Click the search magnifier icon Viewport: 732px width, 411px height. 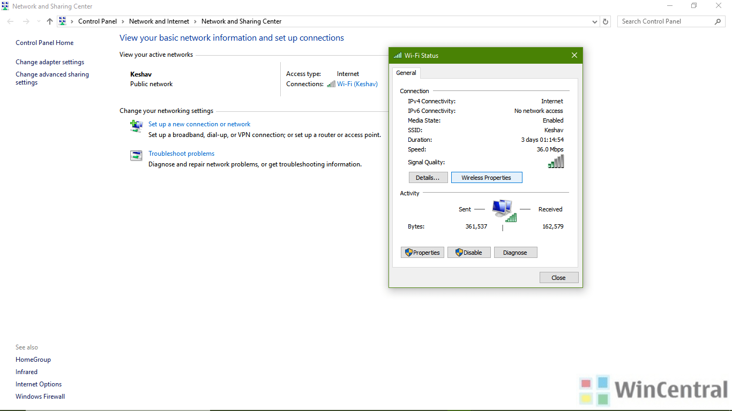[718, 21]
